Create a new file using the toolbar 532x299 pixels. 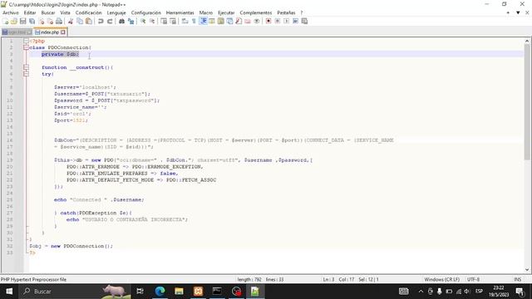(6, 22)
